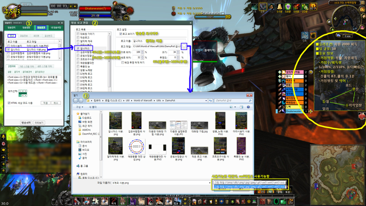Toggle the preview pane icon in file dialog
Screen dimensions: 366x206
coord(242,107)
